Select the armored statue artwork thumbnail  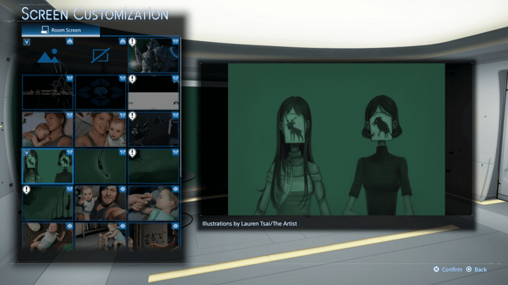tap(154, 56)
